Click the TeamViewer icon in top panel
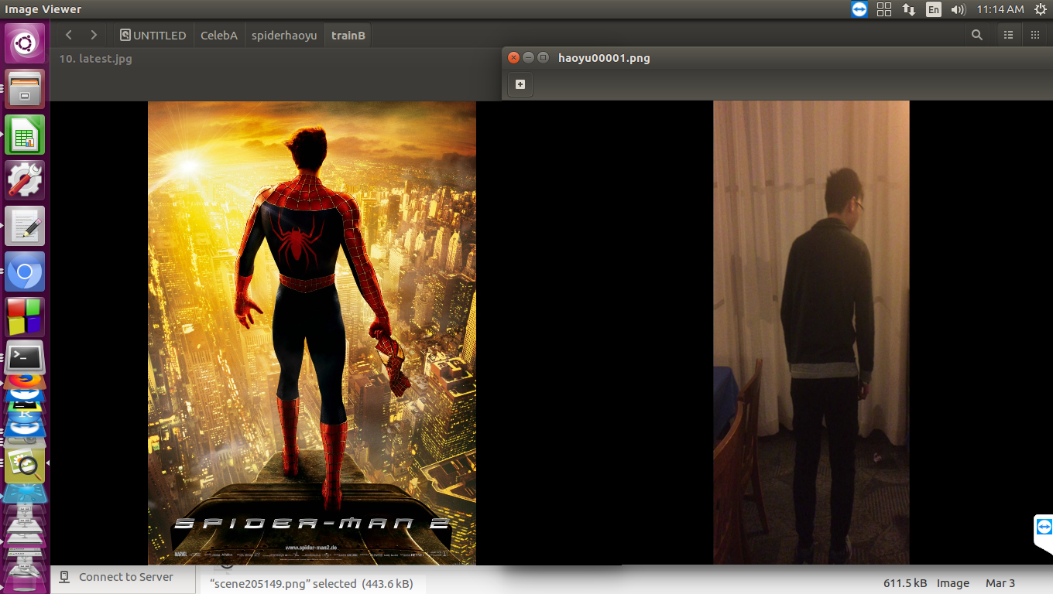Screen dimensions: 1053x594 (x=859, y=9)
